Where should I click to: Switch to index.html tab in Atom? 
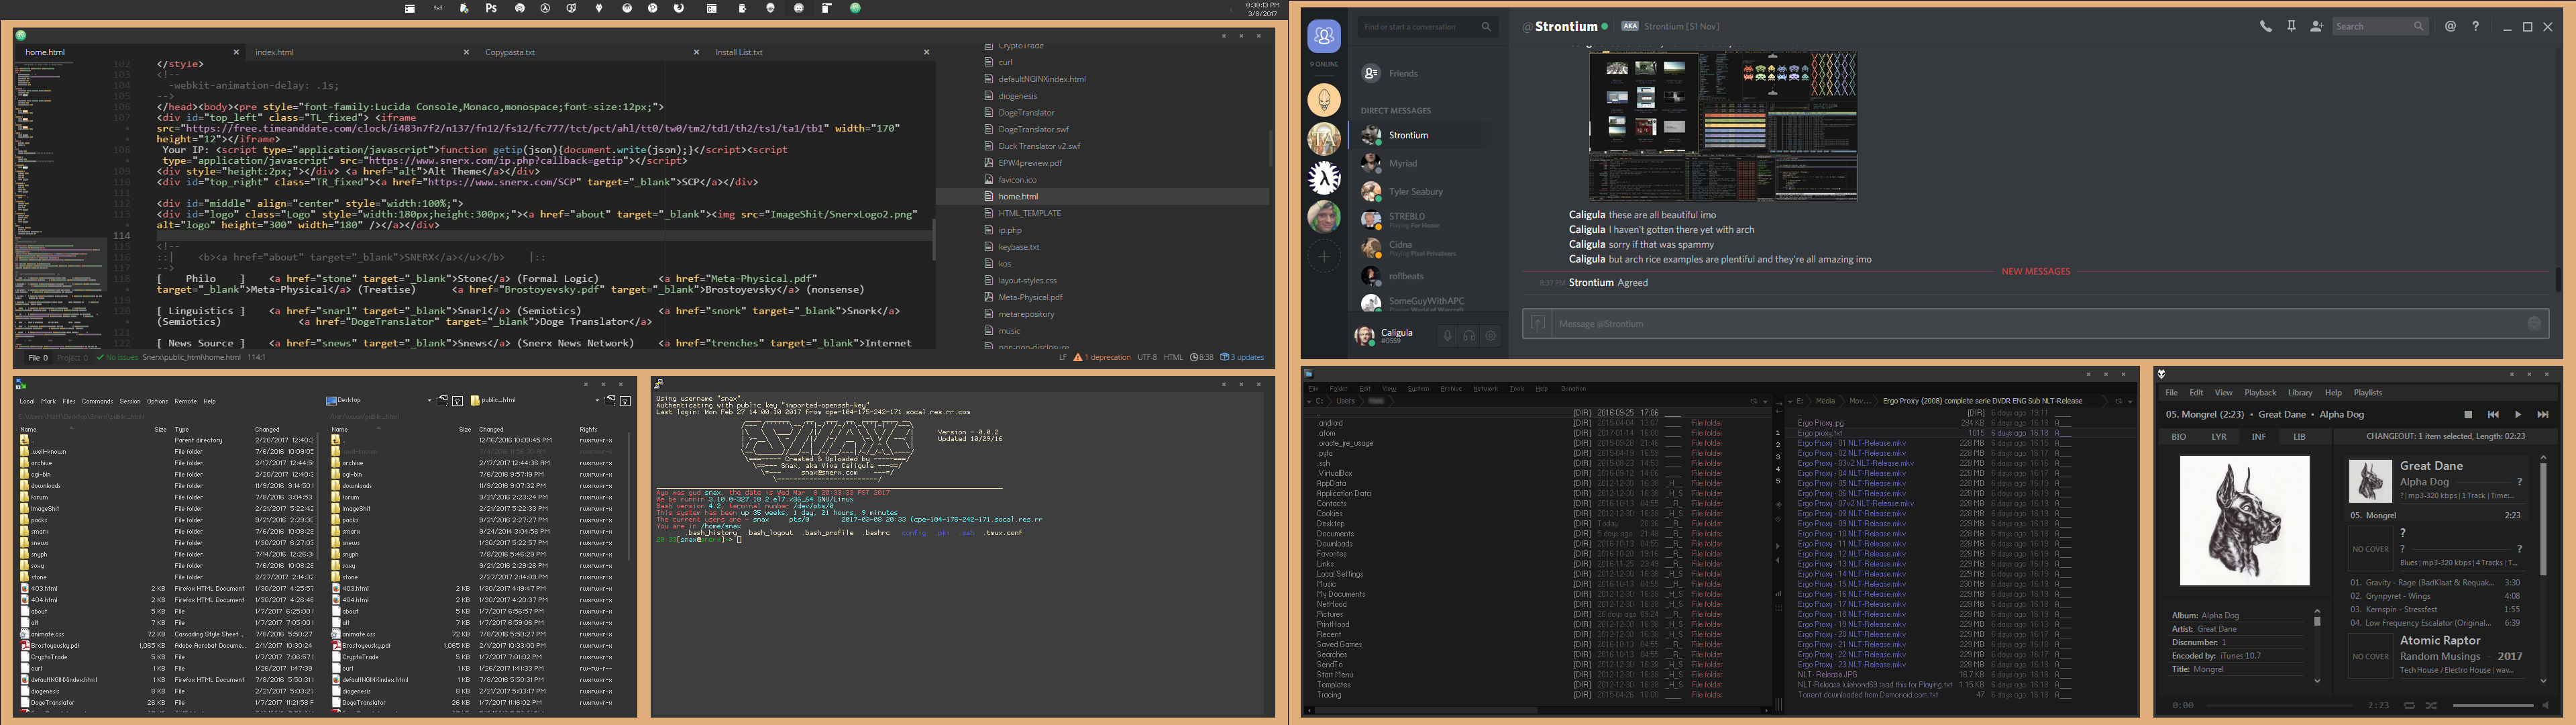pyautogui.click(x=360, y=52)
